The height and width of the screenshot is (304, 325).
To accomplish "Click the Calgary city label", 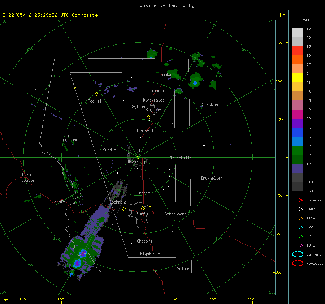I will click(x=141, y=213).
